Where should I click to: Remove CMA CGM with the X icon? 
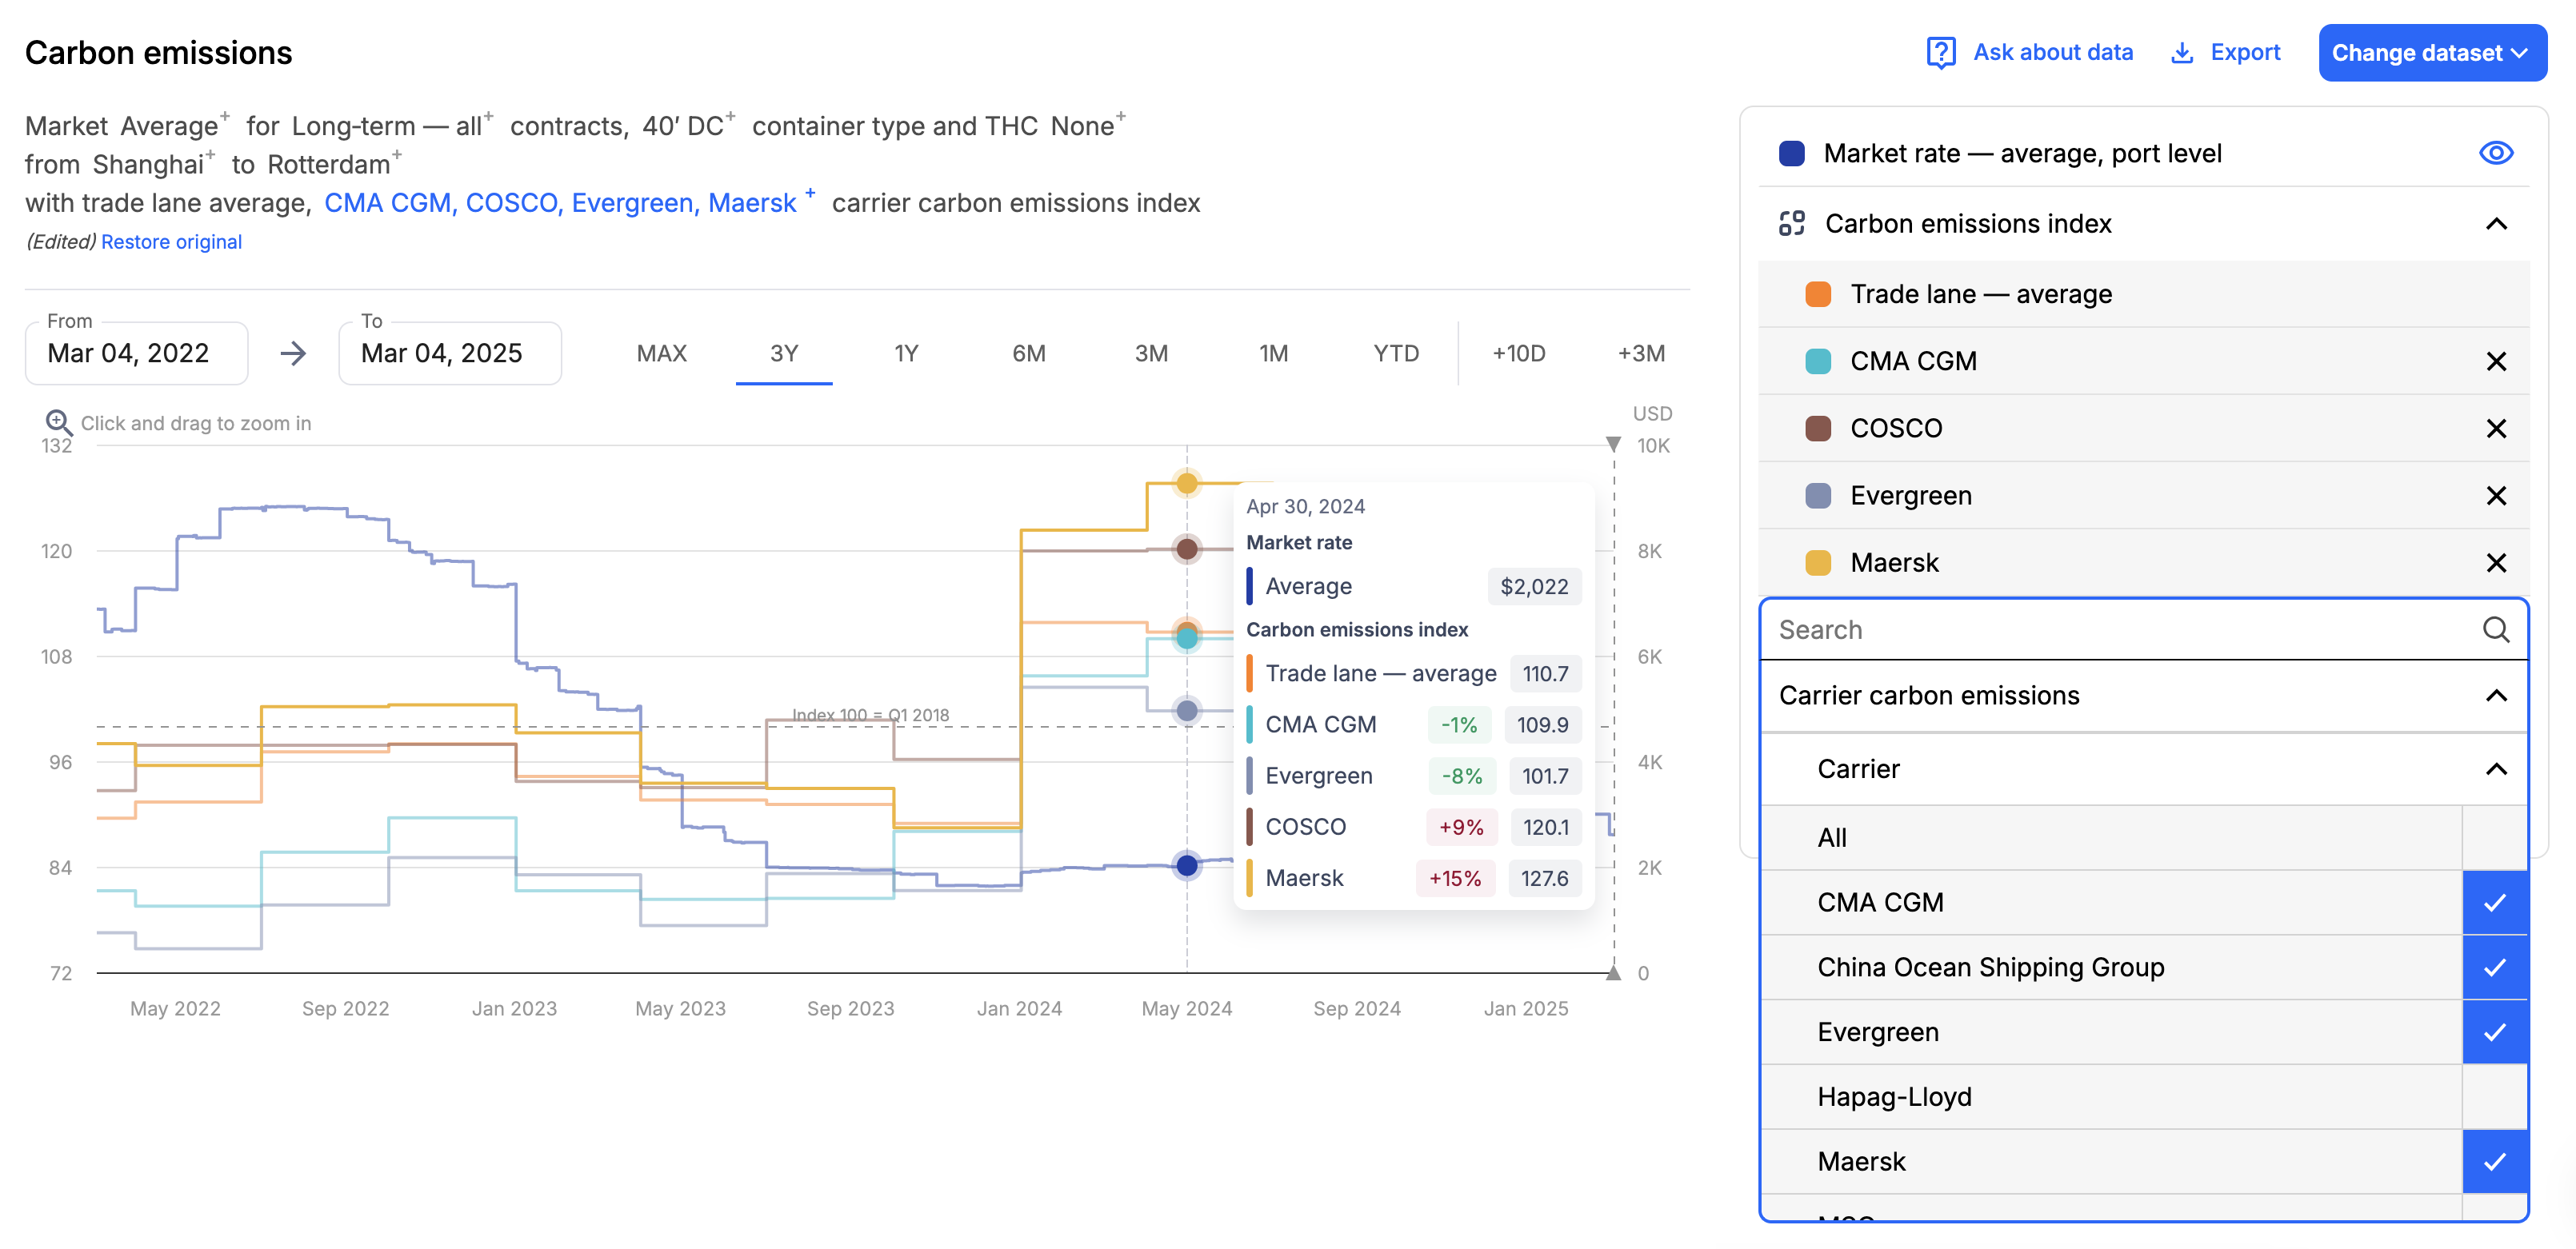[x=2496, y=361]
